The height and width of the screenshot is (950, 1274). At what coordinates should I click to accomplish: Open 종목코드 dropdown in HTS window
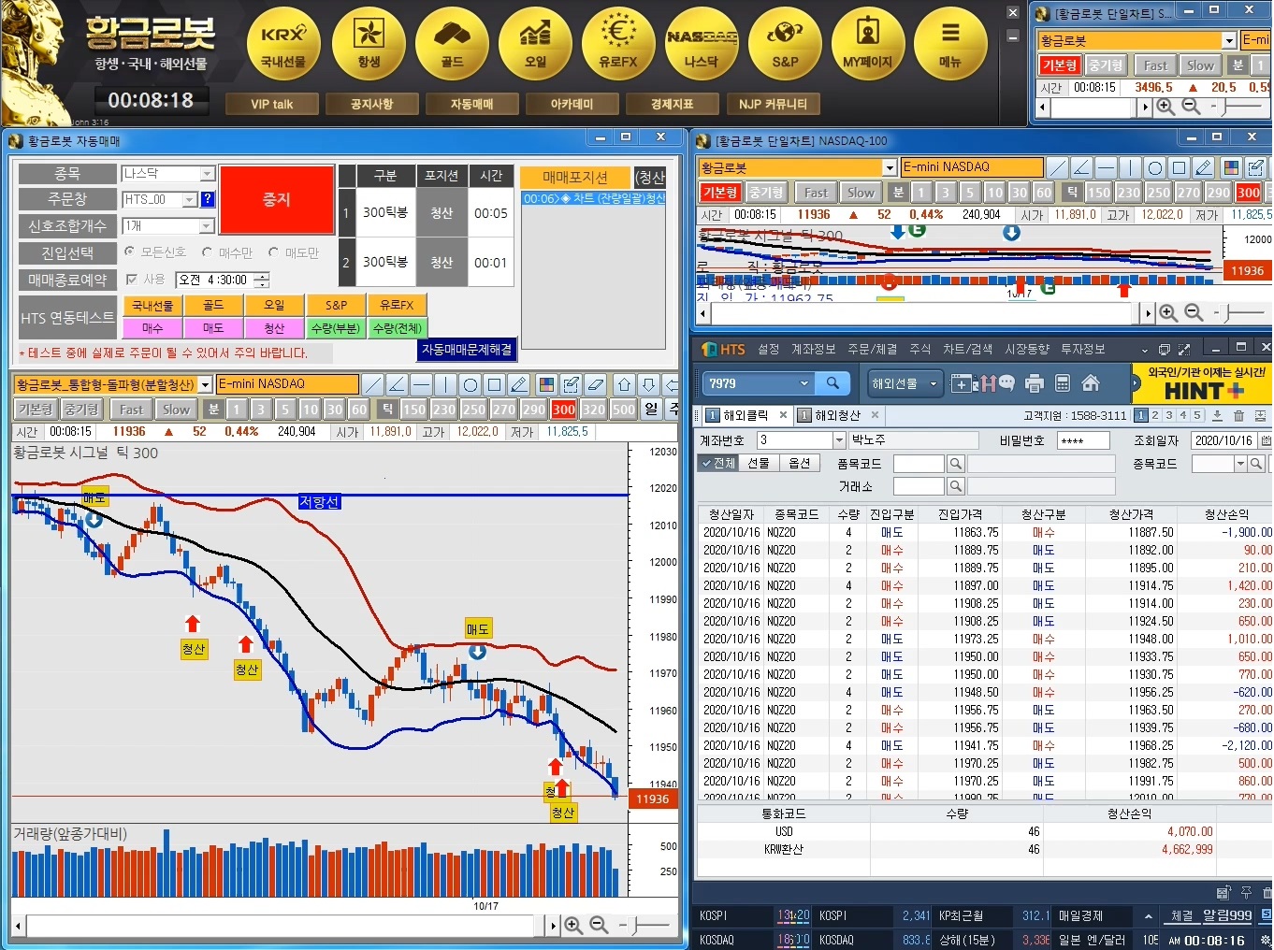(1241, 464)
